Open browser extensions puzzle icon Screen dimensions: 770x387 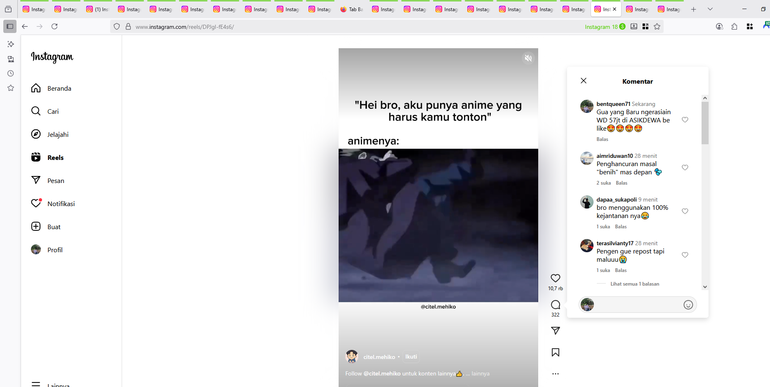pos(734,26)
